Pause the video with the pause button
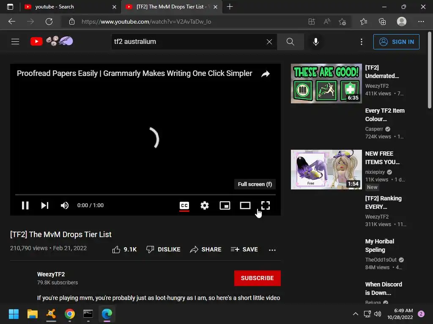This screenshot has width=433, height=324. pos(25,205)
